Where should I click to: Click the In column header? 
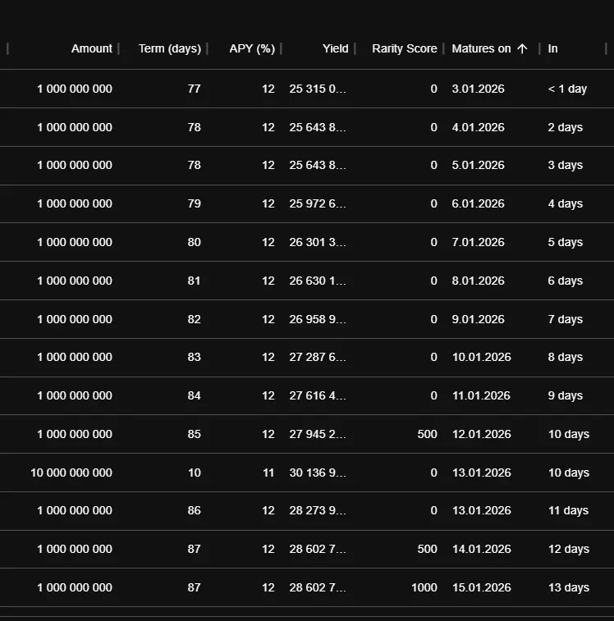[552, 48]
